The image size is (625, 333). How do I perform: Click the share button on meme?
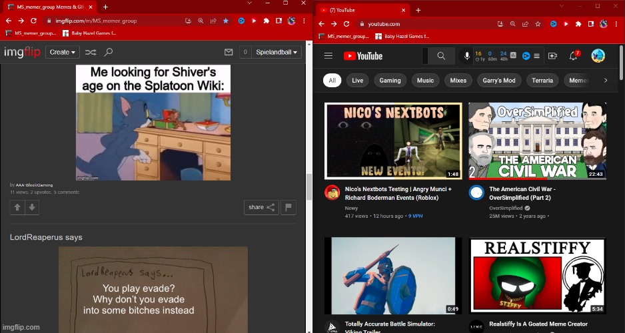261,207
